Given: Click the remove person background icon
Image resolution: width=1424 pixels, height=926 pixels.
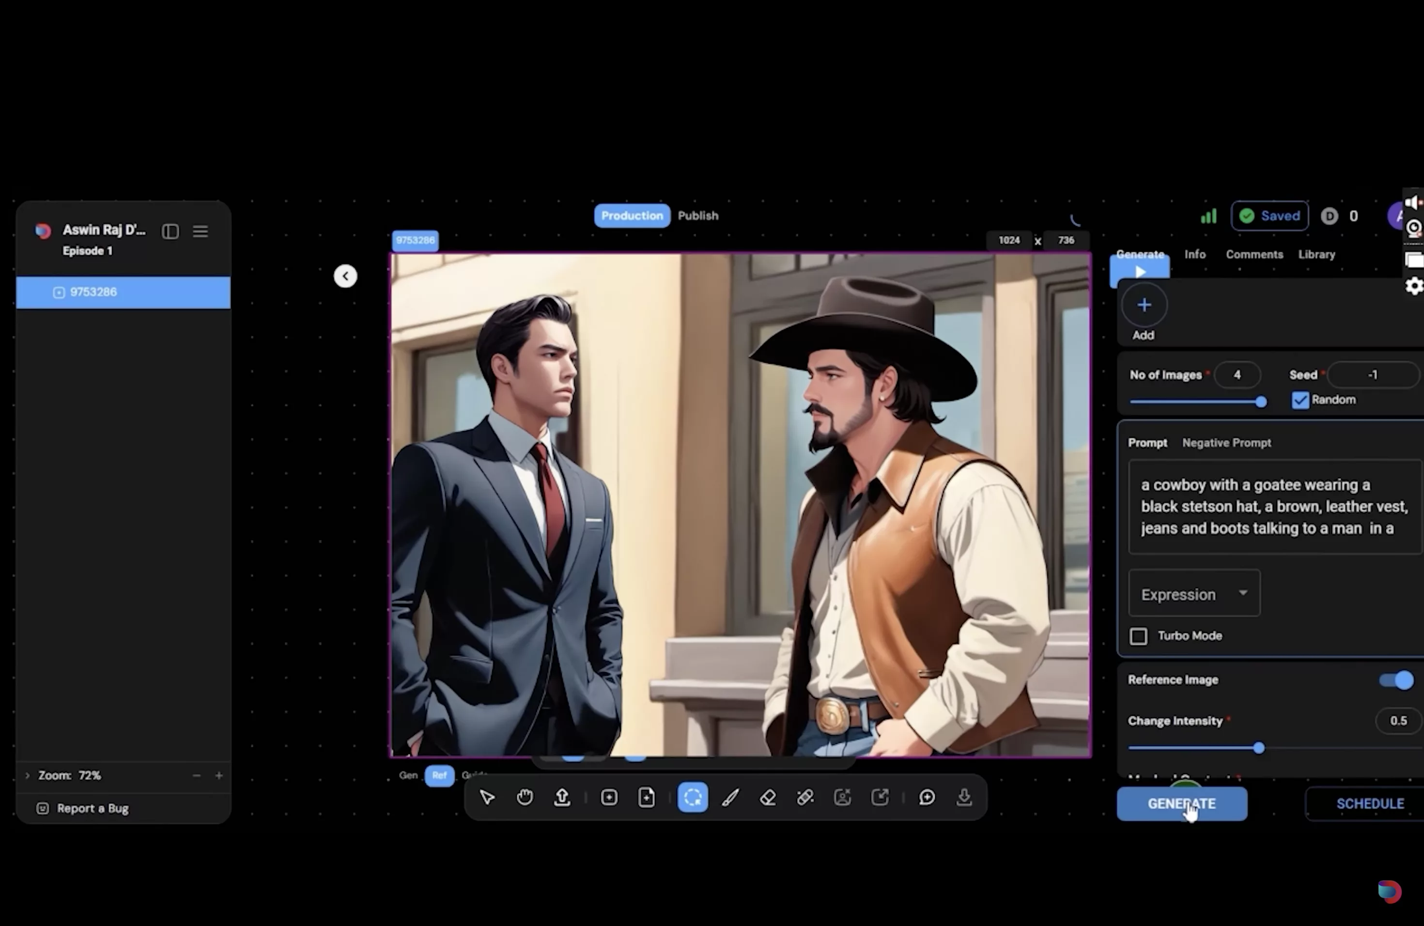Looking at the screenshot, I should click(x=842, y=797).
